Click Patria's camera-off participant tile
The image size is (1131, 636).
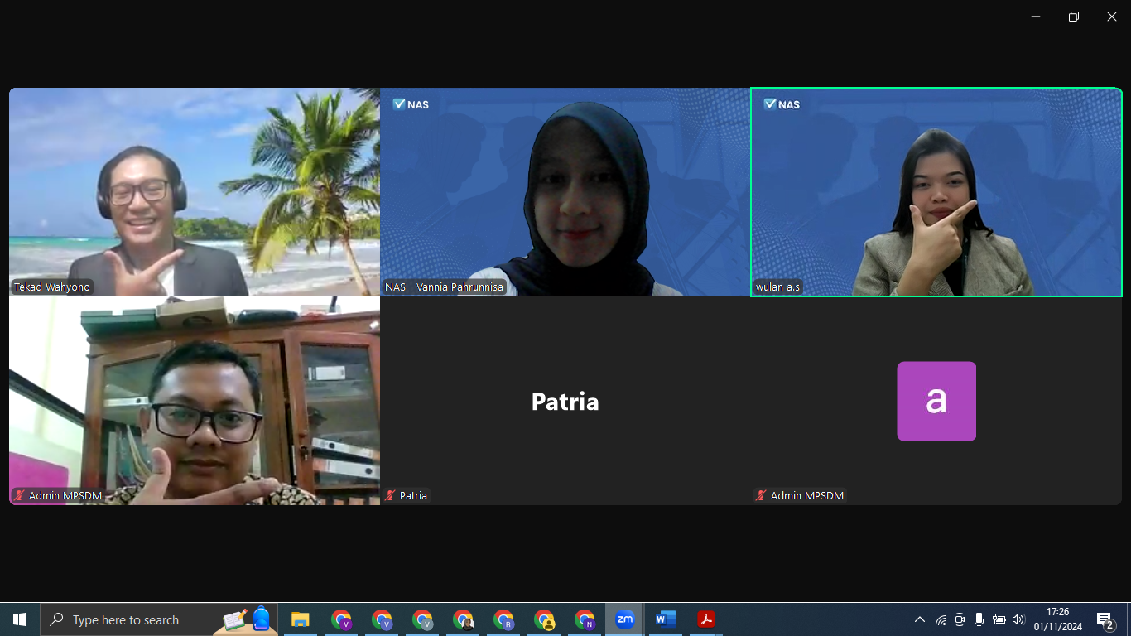565,402
